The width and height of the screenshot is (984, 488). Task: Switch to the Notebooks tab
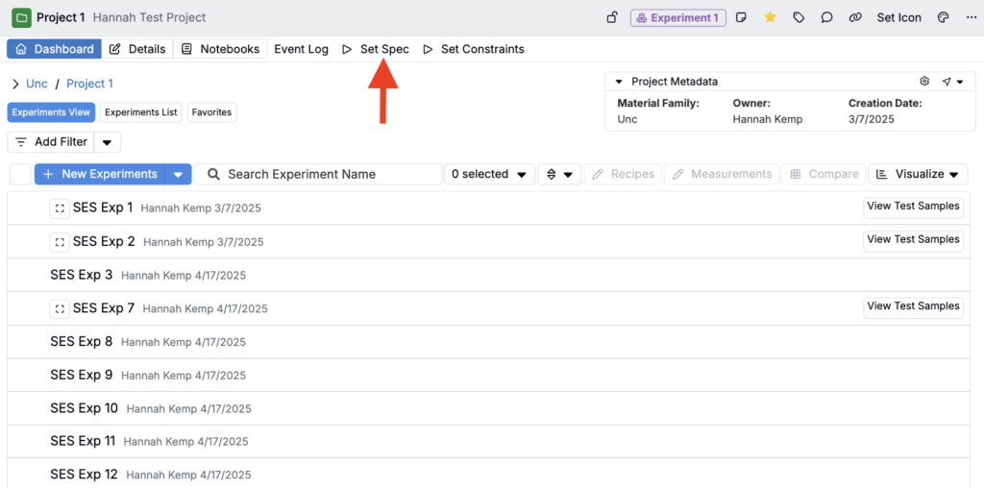220,49
